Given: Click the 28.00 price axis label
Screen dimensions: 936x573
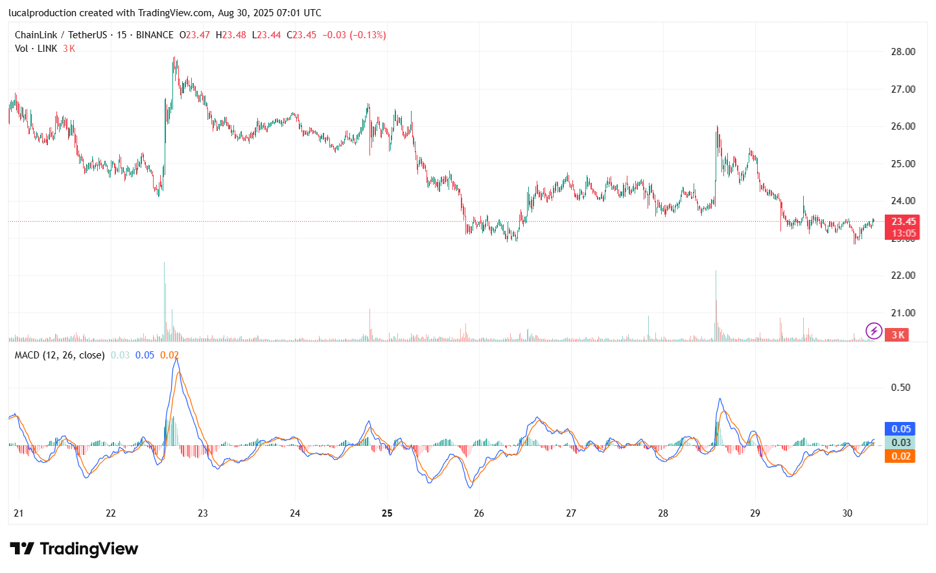Looking at the screenshot, I should coord(903,52).
